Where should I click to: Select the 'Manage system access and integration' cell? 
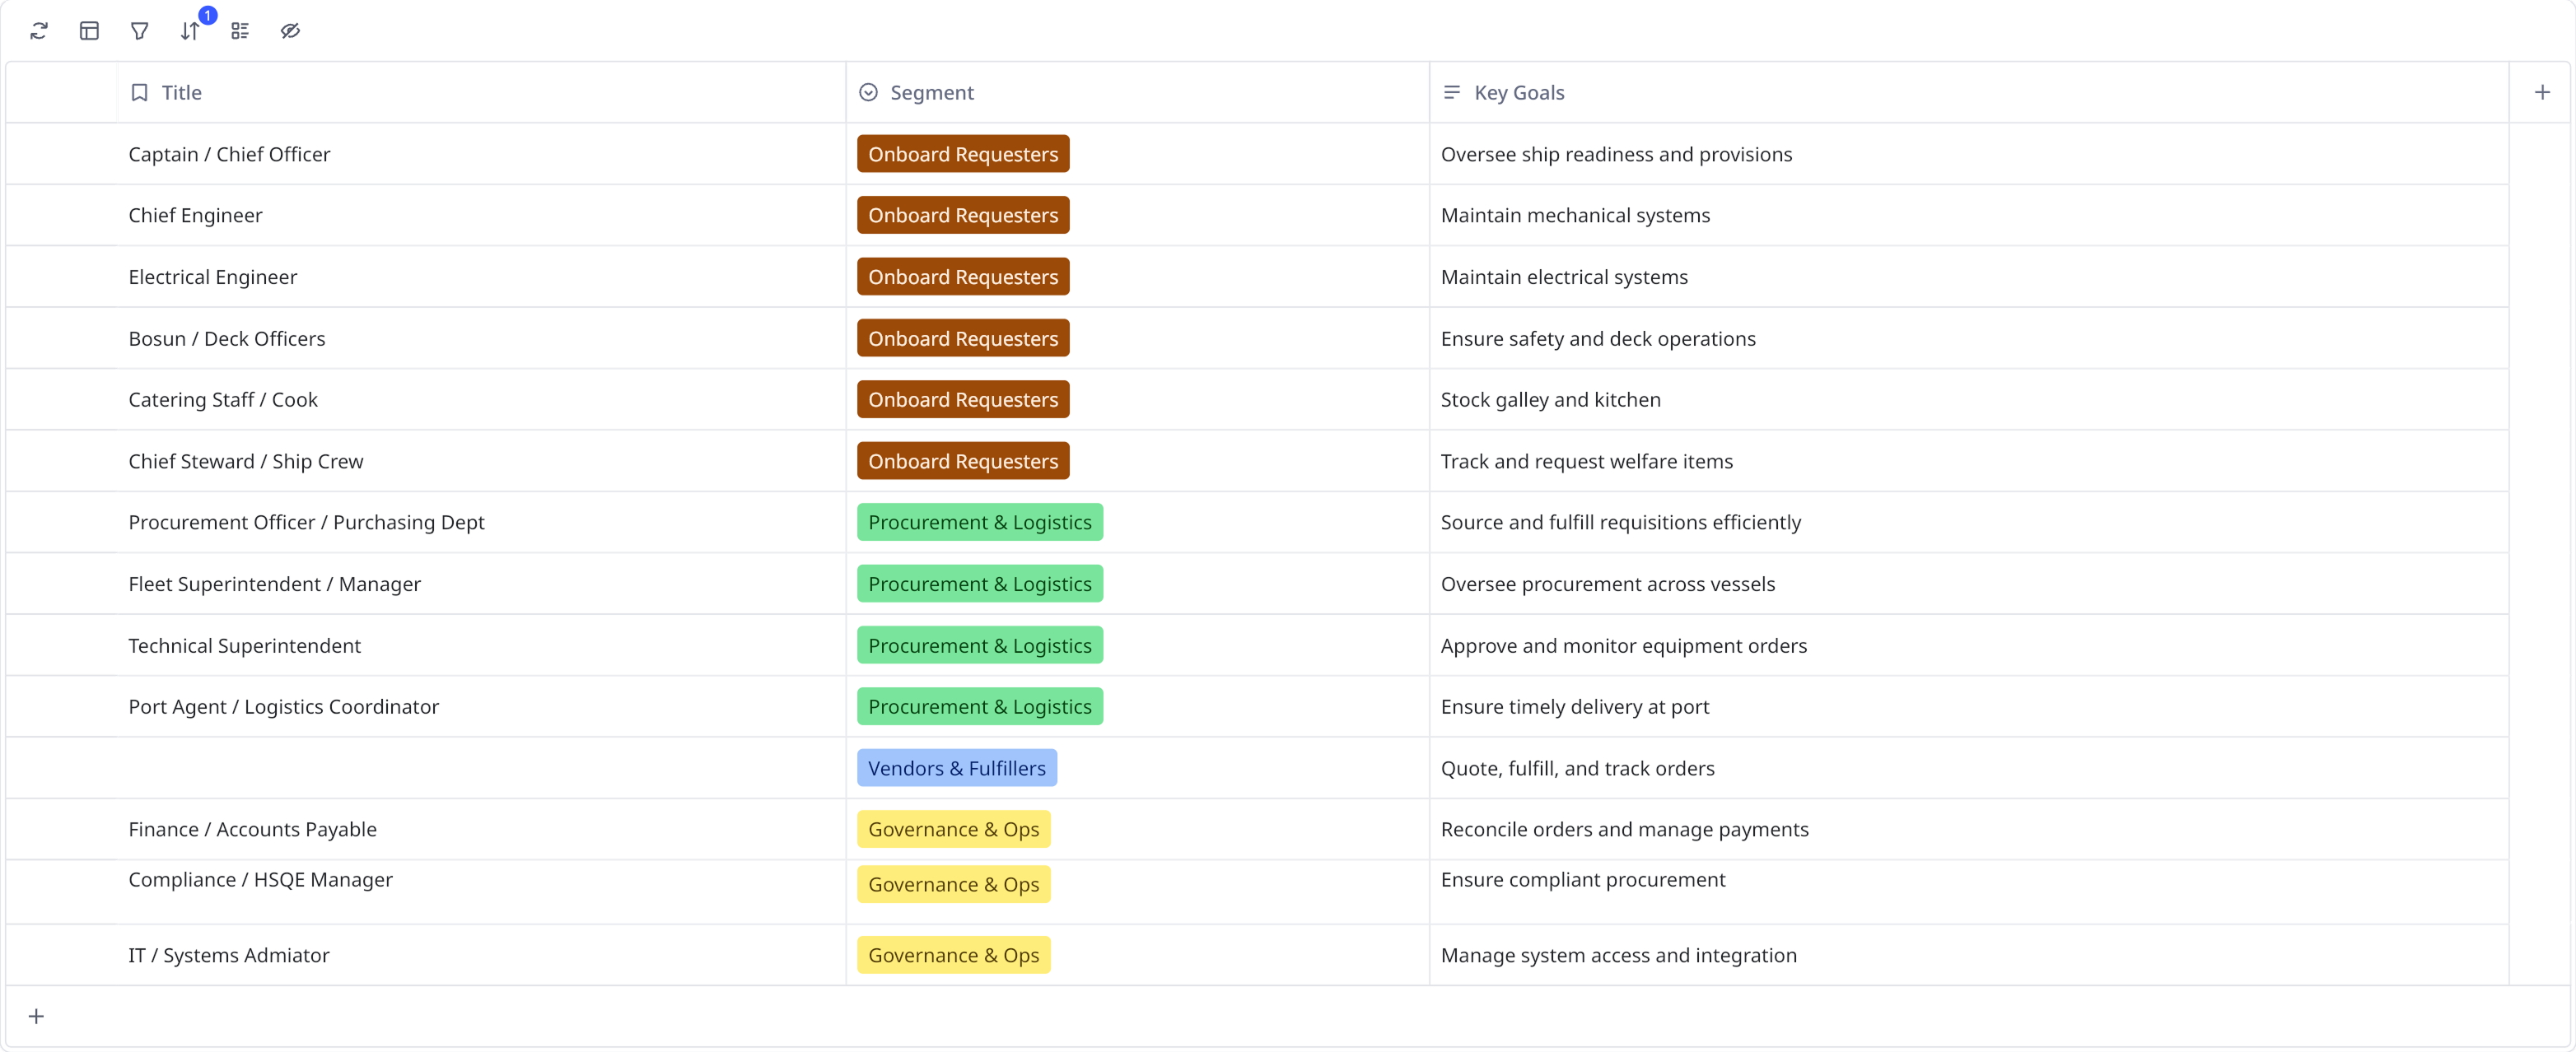(x=1618, y=955)
